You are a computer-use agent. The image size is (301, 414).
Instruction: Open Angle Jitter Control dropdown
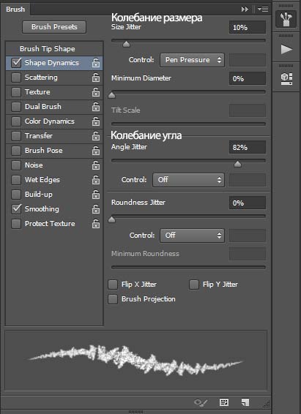[x=188, y=180]
